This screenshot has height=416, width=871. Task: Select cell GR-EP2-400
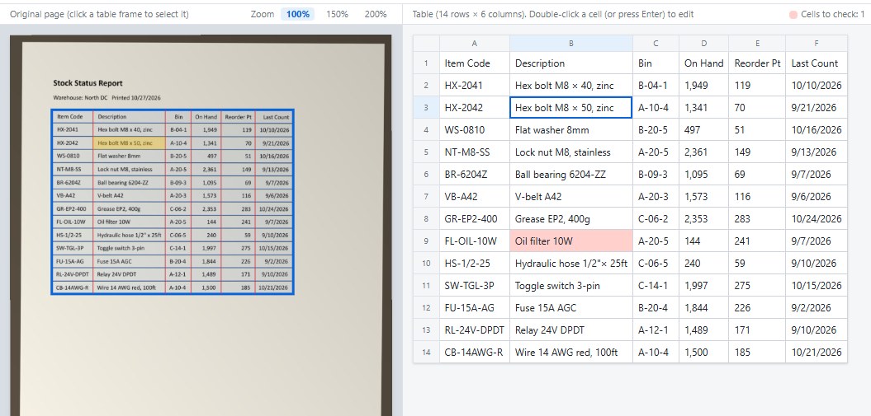pos(475,219)
